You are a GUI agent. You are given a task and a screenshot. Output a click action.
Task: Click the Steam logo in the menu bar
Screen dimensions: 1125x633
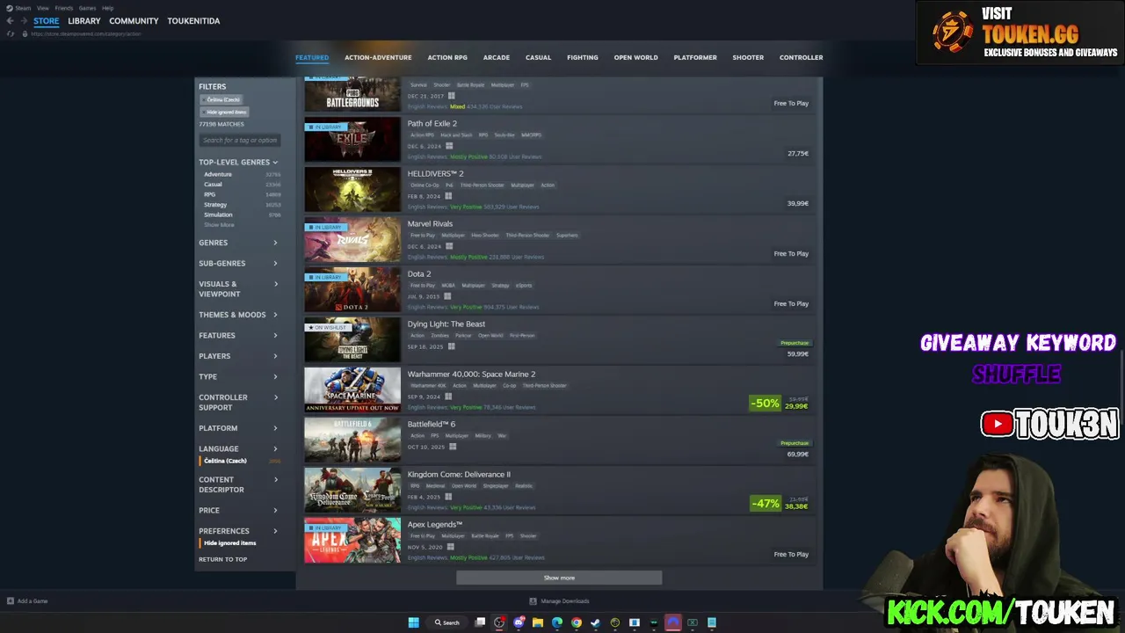point(9,8)
